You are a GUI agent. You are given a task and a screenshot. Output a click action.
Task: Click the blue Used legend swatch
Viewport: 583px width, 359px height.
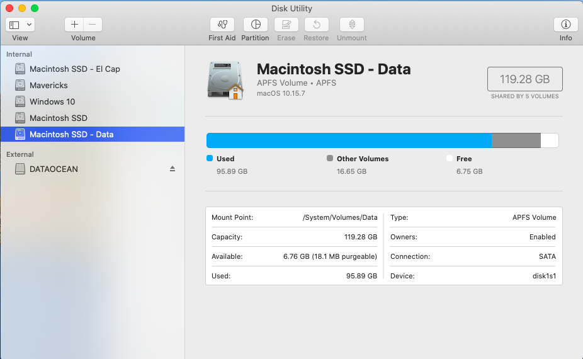coord(210,158)
